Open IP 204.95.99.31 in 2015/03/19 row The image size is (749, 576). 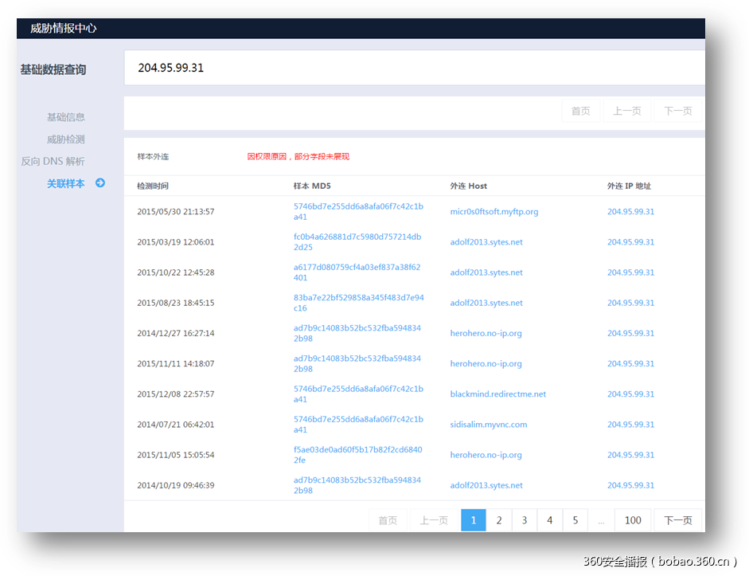coord(630,242)
